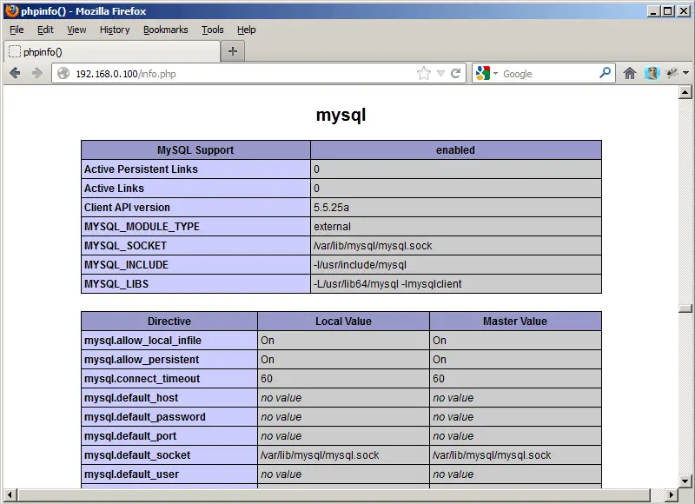Image resolution: width=695 pixels, height=504 pixels.
Task: Click the mysql.default_socket directive
Action: coord(137,454)
